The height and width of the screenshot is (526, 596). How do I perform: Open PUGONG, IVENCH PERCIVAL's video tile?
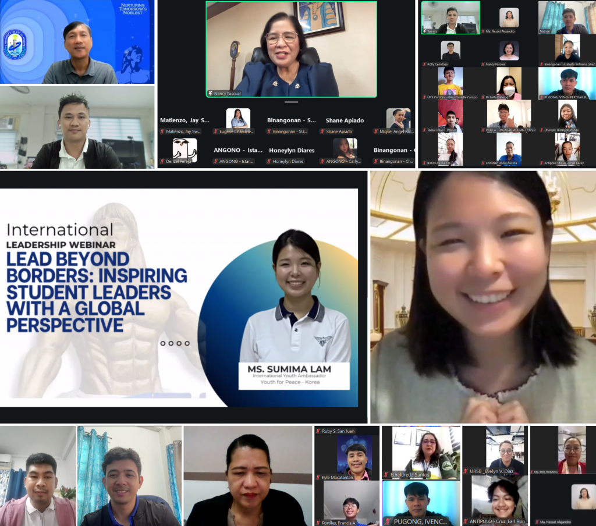pyautogui.click(x=566, y=82)
